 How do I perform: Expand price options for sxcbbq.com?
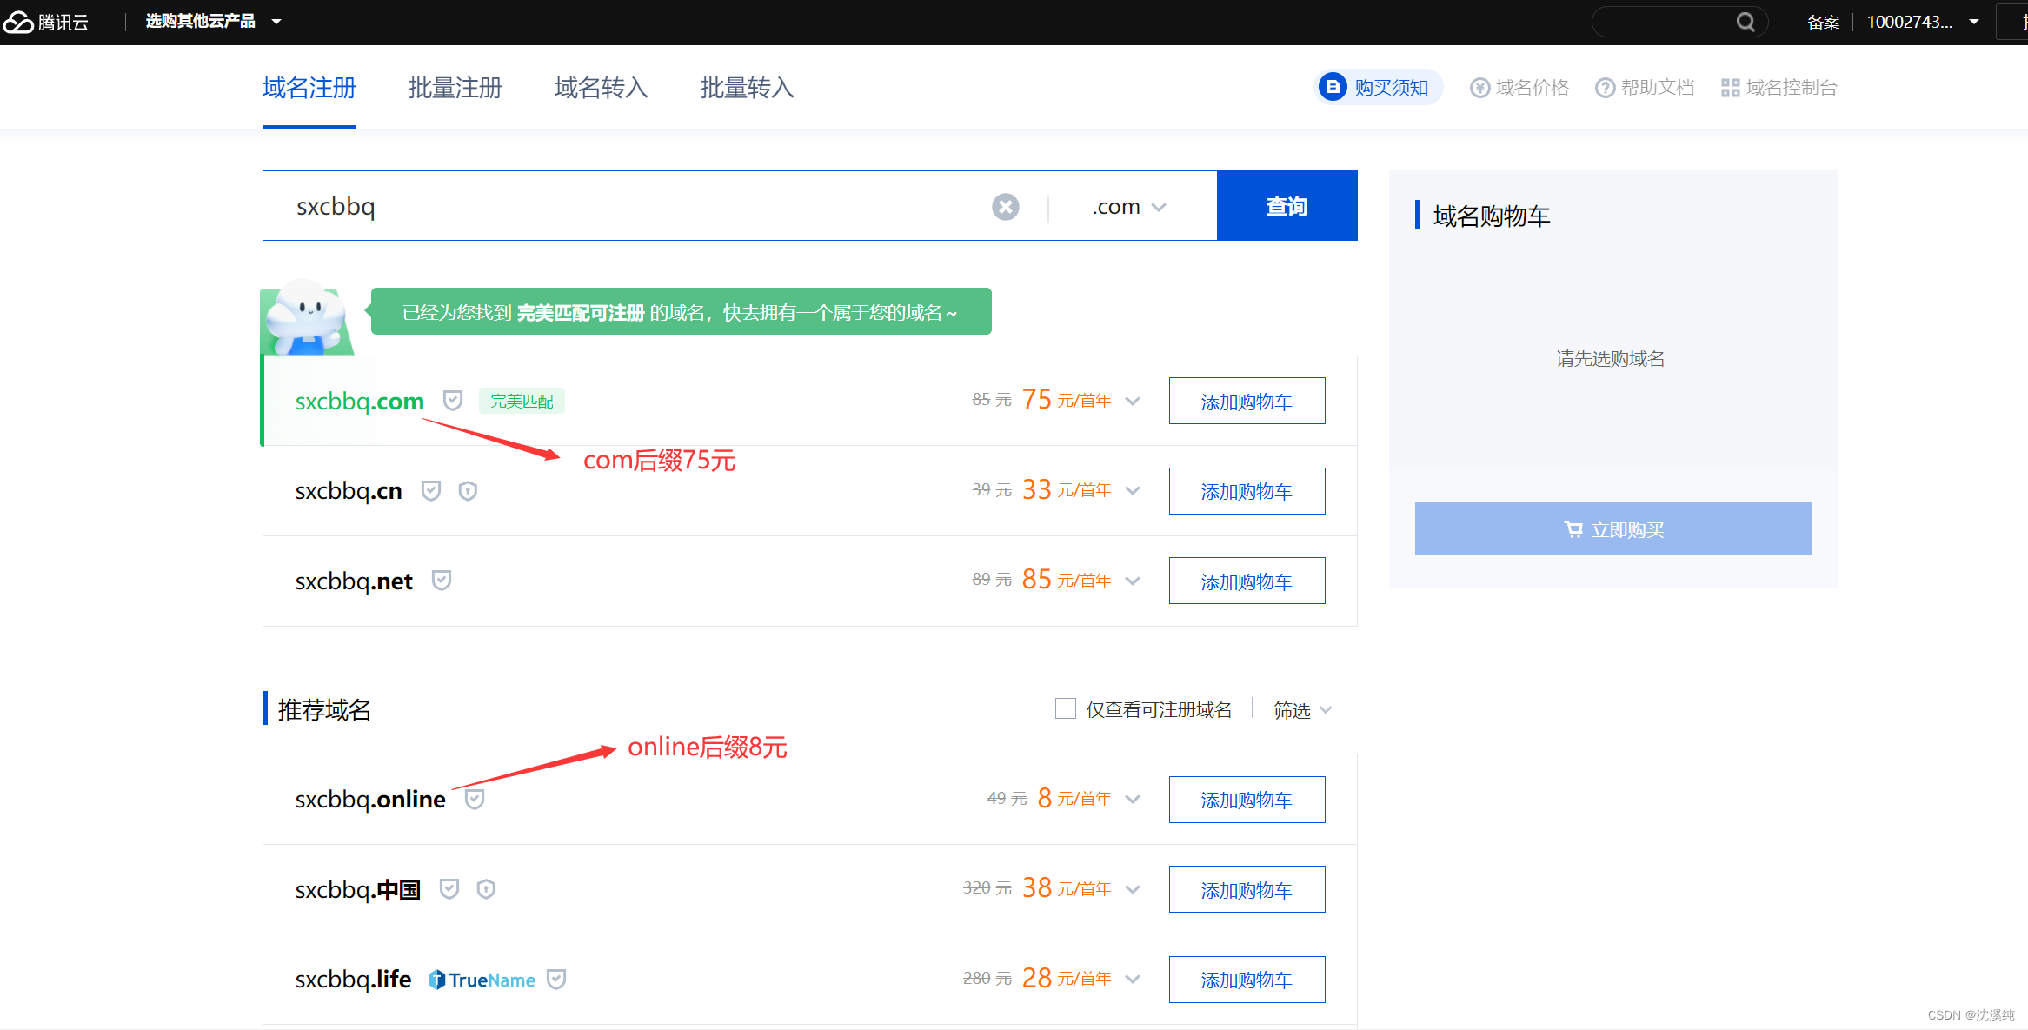1133,401
